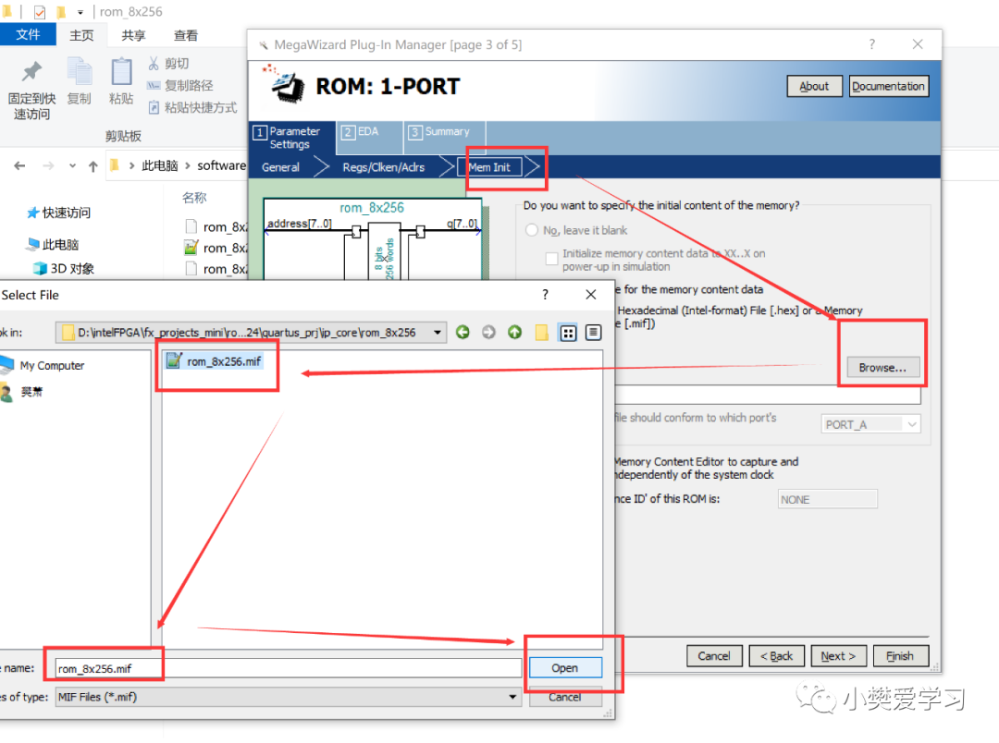Click the ROM chip icon in MegaWizard header
Viewport: 999px width, 743px height.
click(x=286, y=85)
